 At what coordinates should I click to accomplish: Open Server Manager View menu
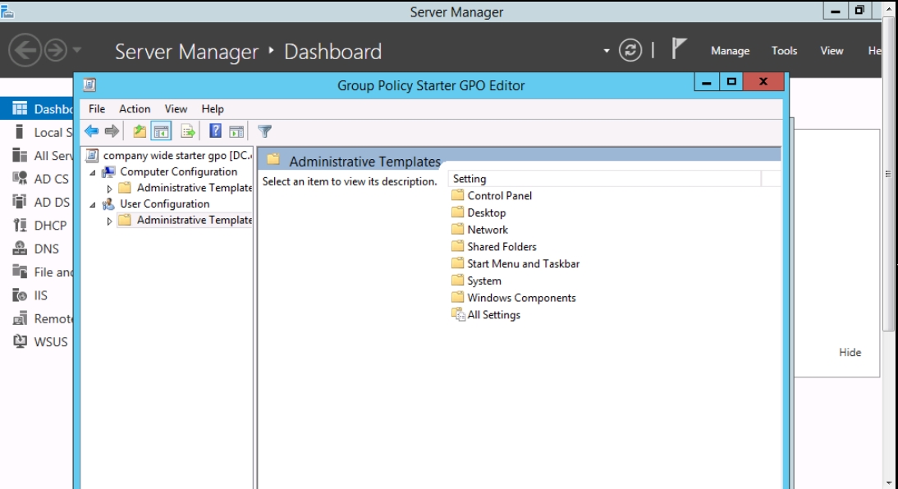[832, 51]
